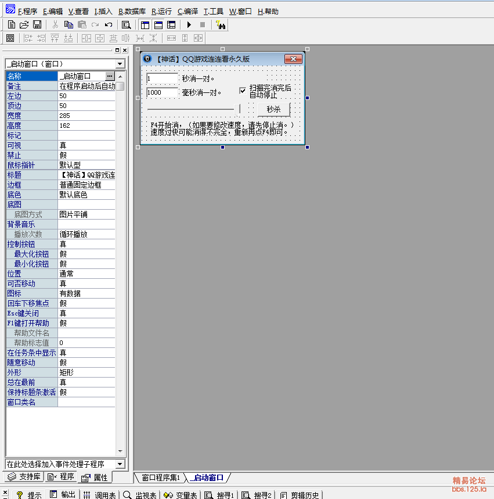Click the equal horizontal spacing icon

pyautogui.click(x=140, y=38)
